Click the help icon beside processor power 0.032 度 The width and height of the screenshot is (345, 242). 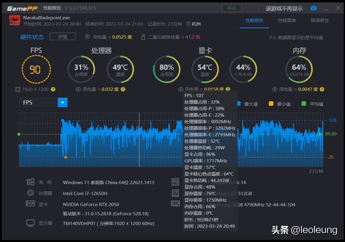tap(123, 89)
